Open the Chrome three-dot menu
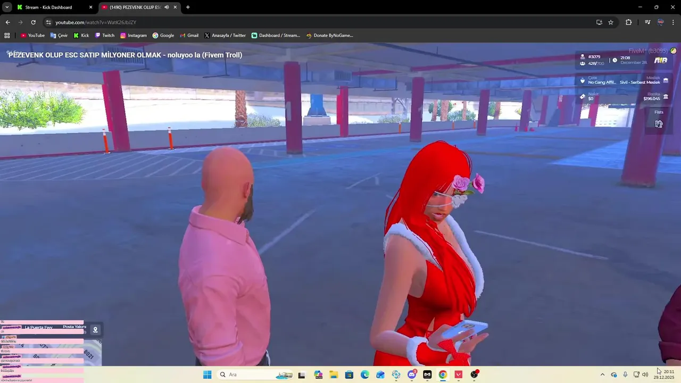 point(673,22)
